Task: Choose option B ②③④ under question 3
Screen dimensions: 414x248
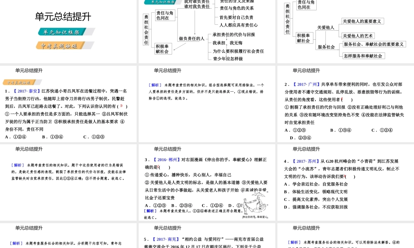Action: click(182, 205)
